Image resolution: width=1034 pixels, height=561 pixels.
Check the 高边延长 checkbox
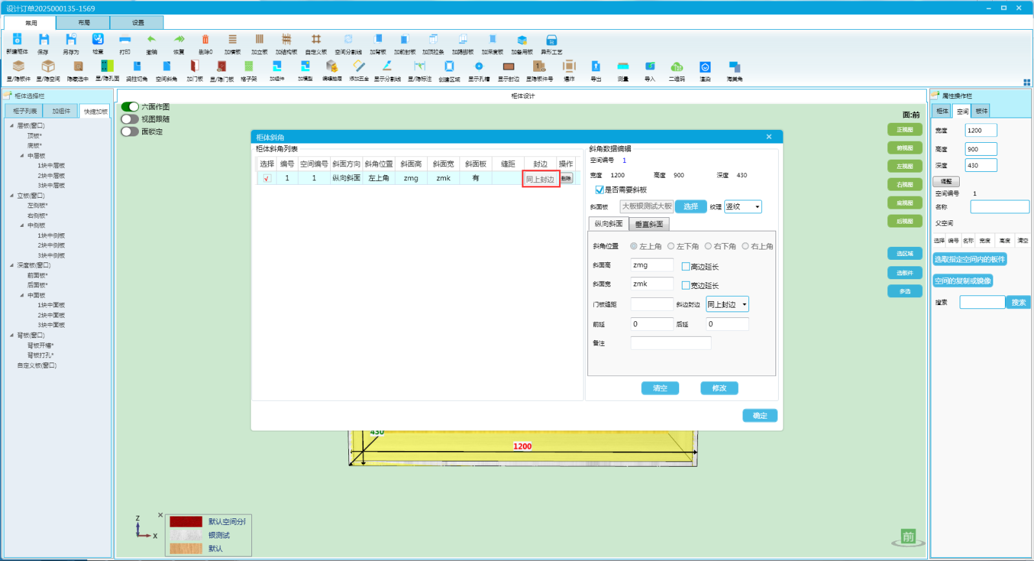pyautogui.click(x=686, y=266)
